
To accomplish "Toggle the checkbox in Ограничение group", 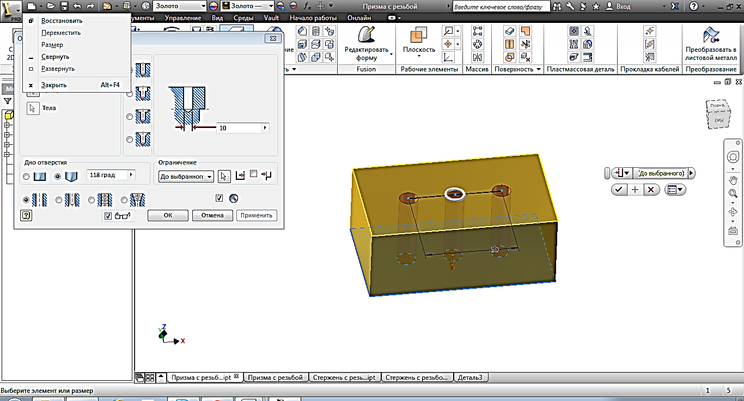I will [253, 174].
